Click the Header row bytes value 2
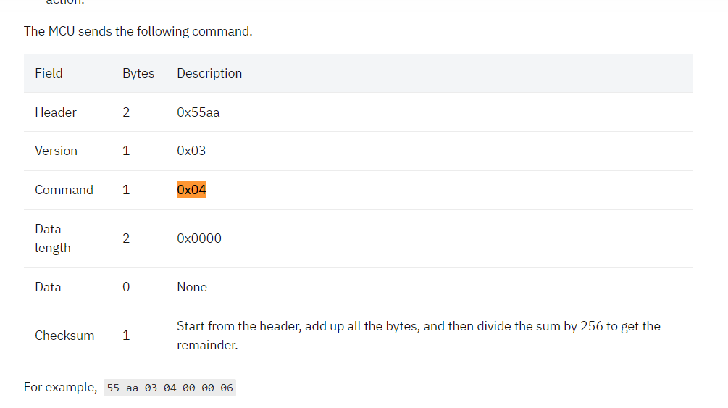728x408 pixels. tap(126, 112)
